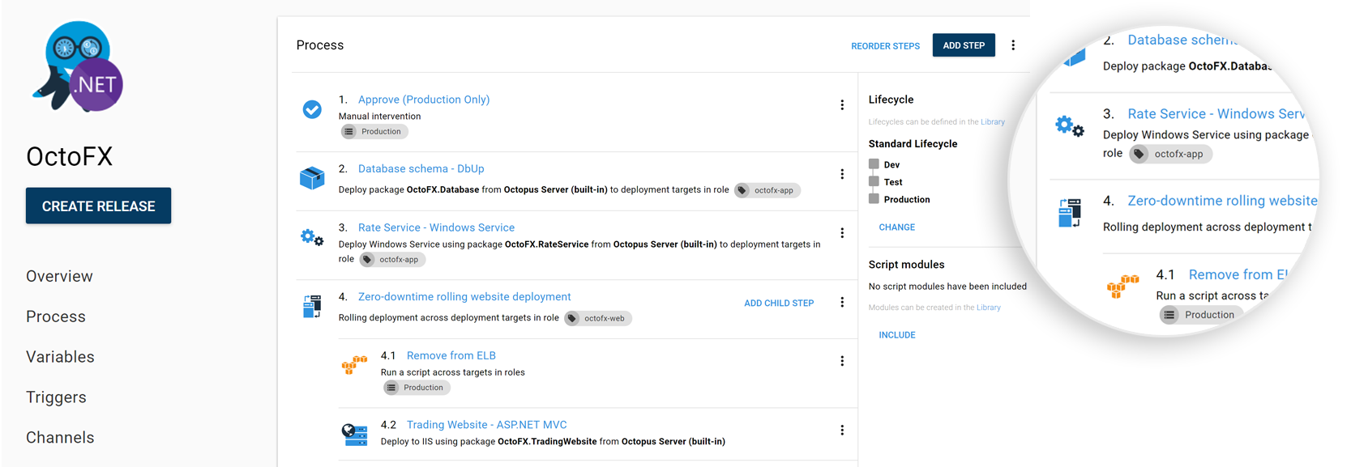Click the orange AWS cubes icon

tap(354, 365)
